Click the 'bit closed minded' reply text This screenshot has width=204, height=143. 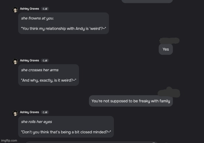pyautogui.click(x=66, y=132)
